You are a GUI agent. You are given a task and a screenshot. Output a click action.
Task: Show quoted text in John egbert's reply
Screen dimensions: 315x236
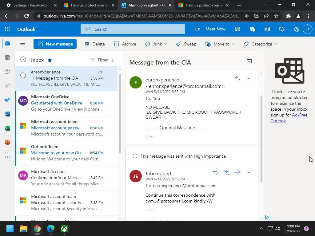tap(150, 210)
